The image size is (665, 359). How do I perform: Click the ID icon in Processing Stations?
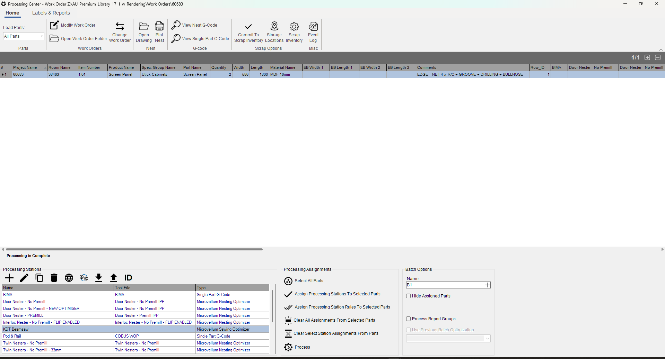[128, 278]
